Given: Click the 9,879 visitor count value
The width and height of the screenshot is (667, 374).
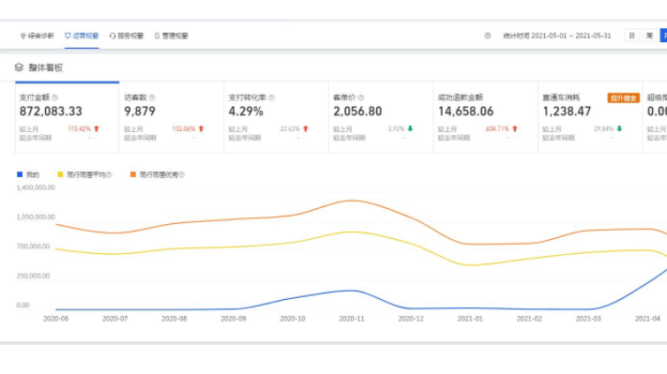Looking at the screenshot, I should [140, 112].
